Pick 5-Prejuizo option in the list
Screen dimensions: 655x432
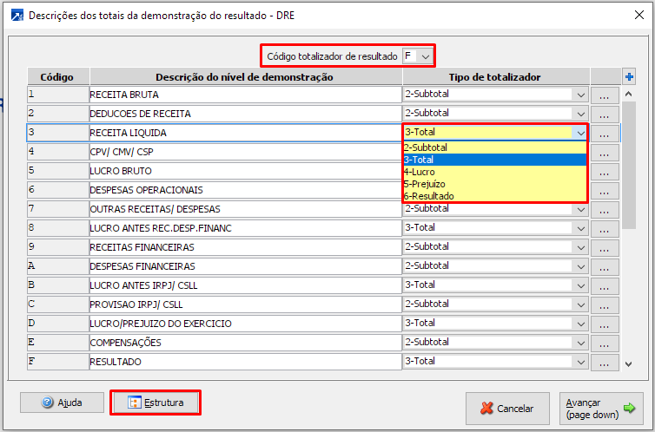[494, 184]
